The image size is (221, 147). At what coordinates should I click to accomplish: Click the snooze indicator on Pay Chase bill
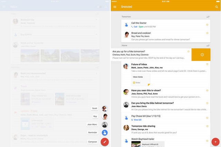click(207, 118)
